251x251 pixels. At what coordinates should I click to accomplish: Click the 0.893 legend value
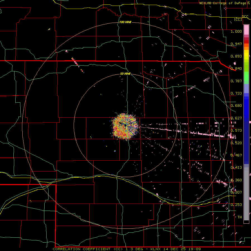click(x=236, y=56)
